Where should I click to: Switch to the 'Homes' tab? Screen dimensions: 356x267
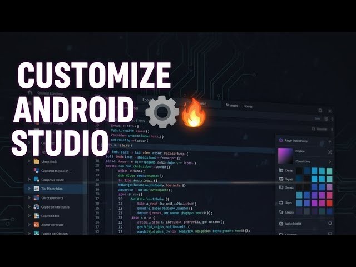click(x=248, y=106)
